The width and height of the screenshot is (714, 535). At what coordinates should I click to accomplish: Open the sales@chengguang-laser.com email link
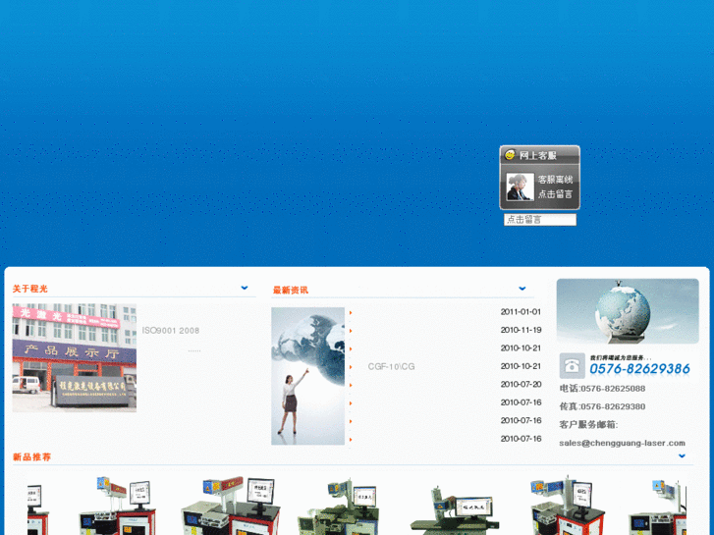pyautogui.click(x=622, y=443)
